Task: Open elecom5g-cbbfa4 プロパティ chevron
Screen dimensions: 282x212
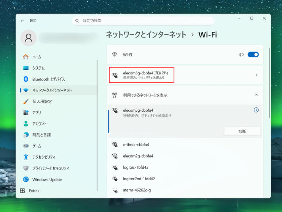Action: click(257, 75)
